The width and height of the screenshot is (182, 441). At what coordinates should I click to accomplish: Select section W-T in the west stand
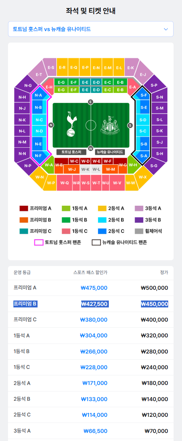[x=96, y=183]
